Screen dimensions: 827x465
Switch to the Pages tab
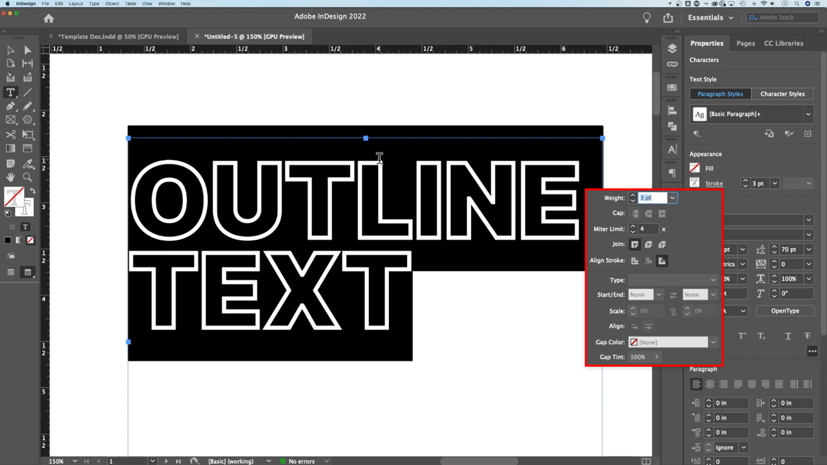tap(745, 43)
